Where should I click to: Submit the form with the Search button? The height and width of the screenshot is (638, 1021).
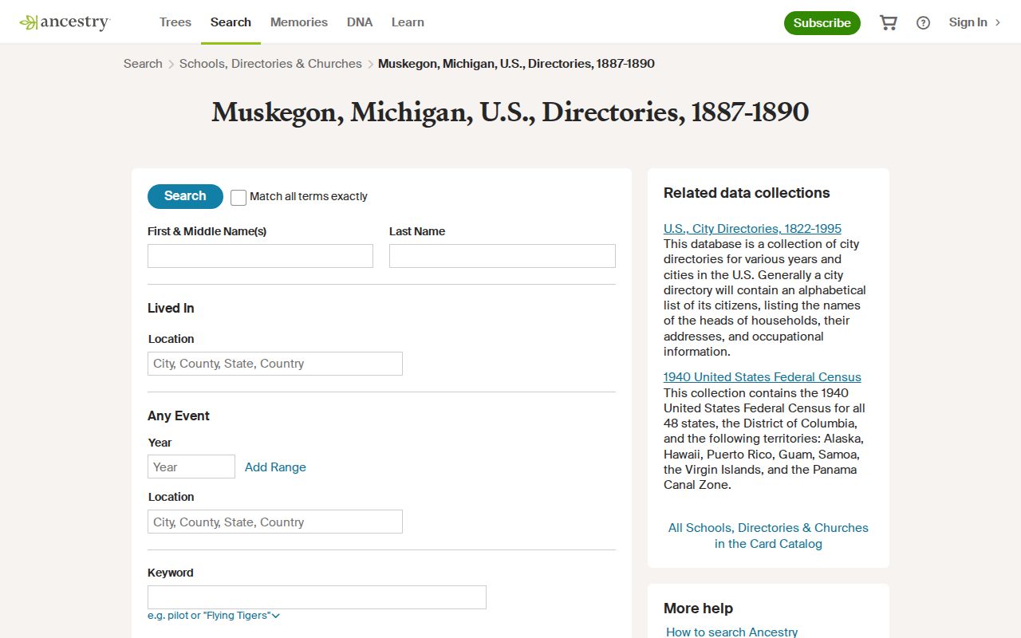tap(185, 196)
